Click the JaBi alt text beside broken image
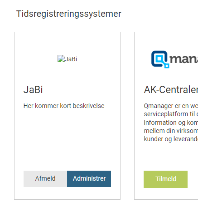 [71, 59]
